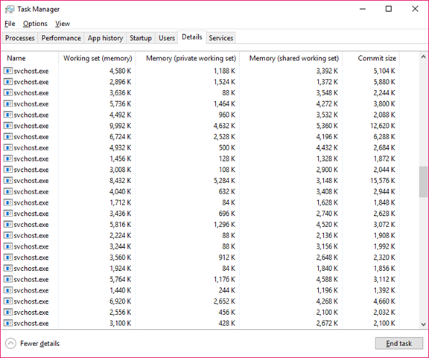The width and height of the screenshot is (429, 358).
Task: Click the 4,632 K private working set cell
Action: tap(224, 126)
